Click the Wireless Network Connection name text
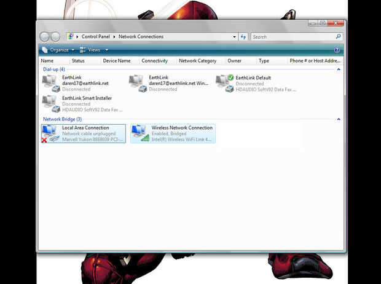This screenshot has height=284, width=381. (x=182, y=128)
